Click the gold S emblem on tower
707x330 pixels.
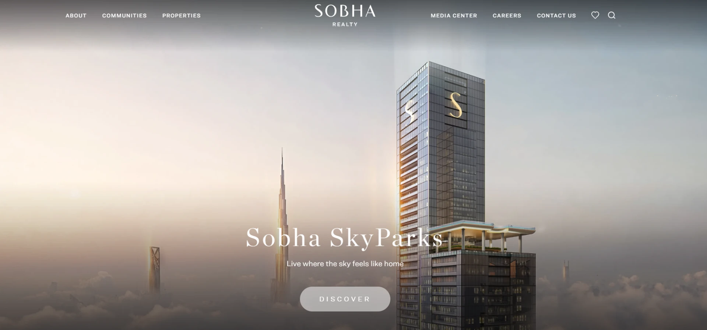[455, 105]
